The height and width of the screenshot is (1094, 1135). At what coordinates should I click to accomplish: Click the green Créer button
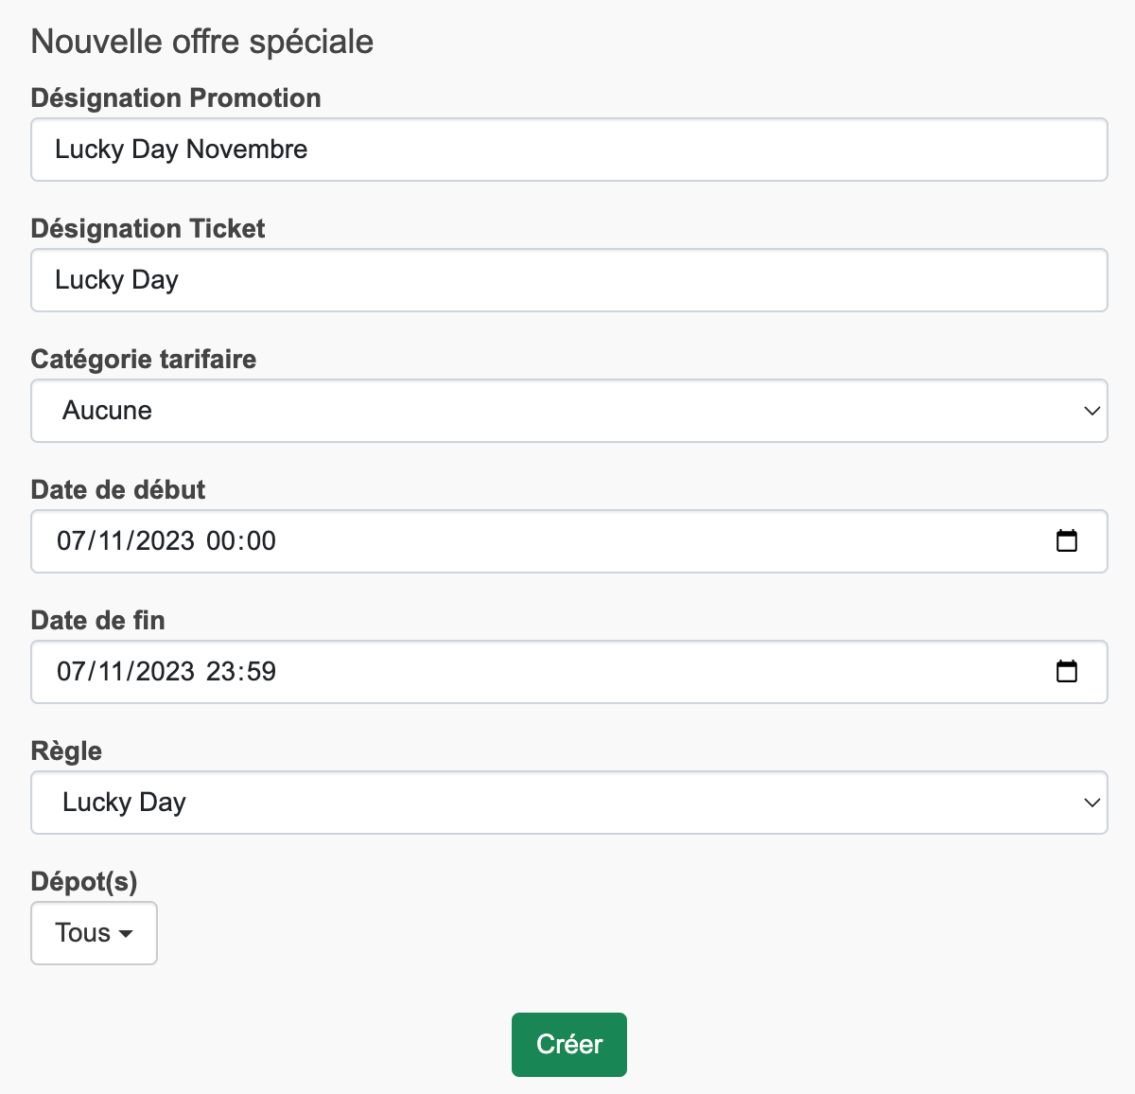569,1045
